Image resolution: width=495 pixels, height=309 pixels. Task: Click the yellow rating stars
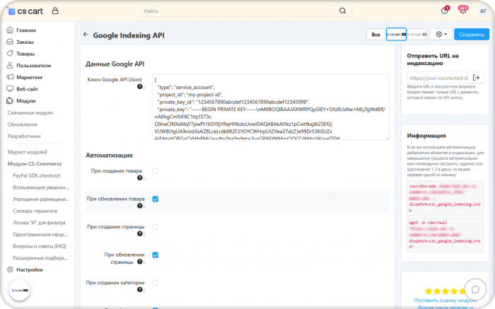point(445,291)
